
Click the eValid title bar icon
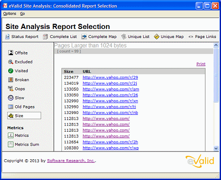click(x=5, y=6)
